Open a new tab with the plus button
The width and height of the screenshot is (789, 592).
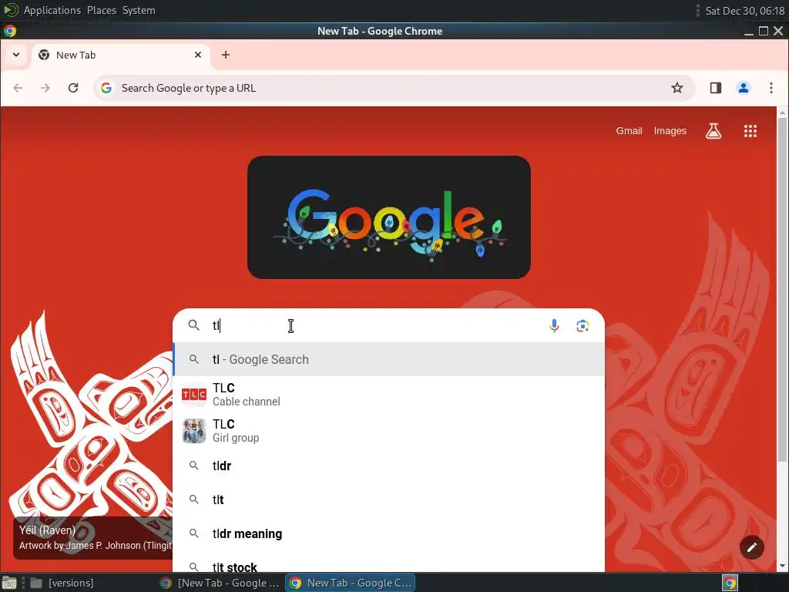[226, 55]
